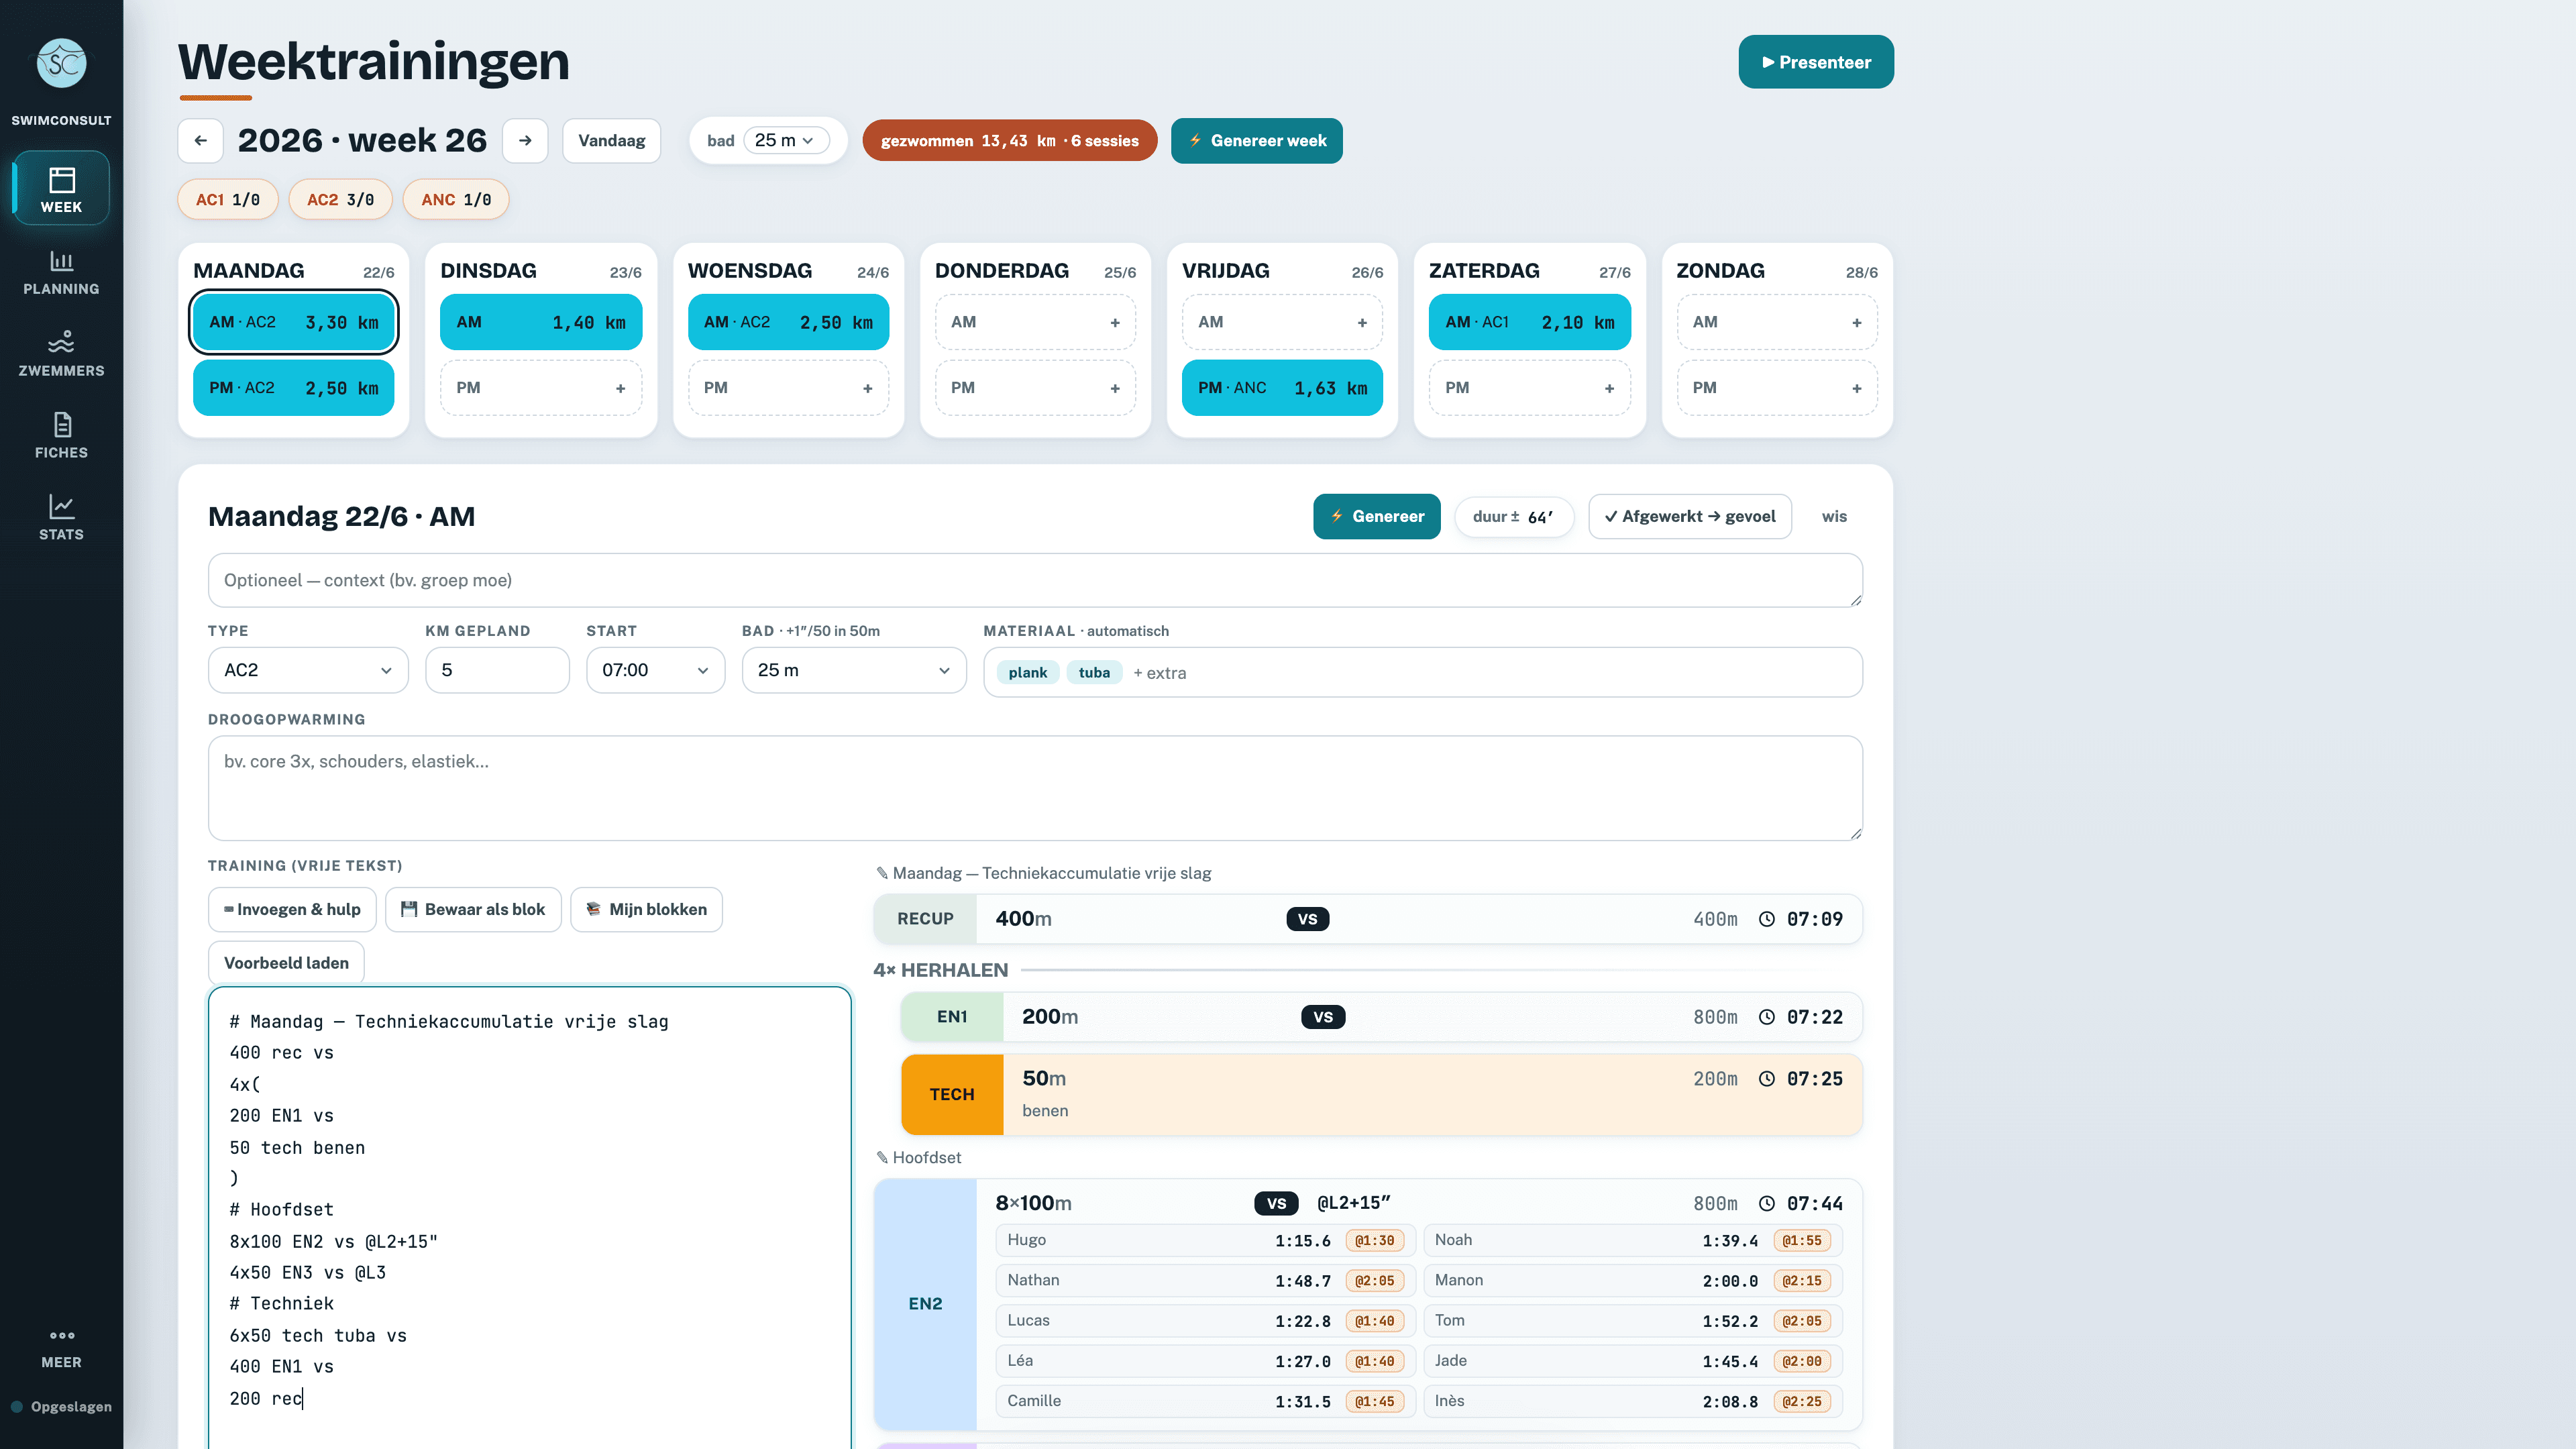
Task: Select the Zaterdag AM AC1 session
Action: [x=1529, y=322]
